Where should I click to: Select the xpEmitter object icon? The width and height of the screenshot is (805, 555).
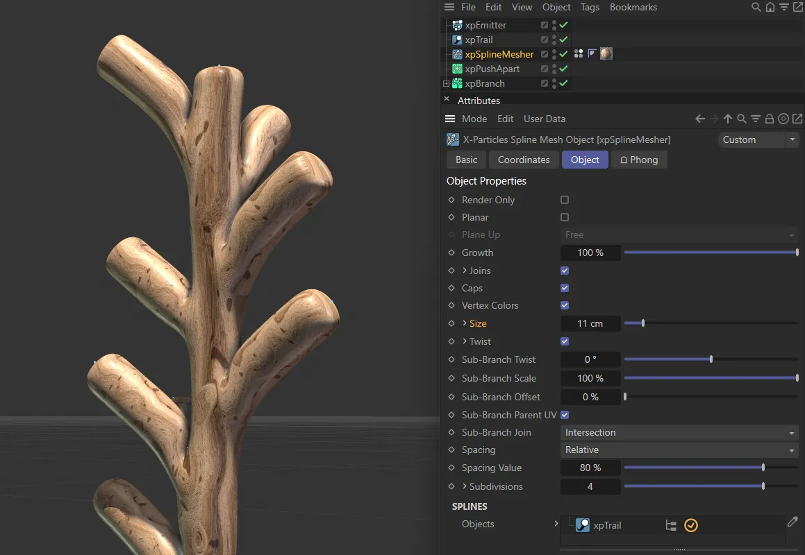coord(457,25)
